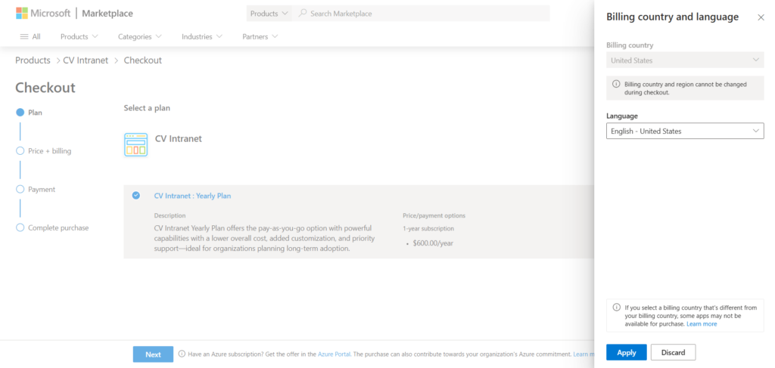The width and height of the screenshot is (775, 368).
Task: Click the CV Intranet product title
Action: (179, 138)
